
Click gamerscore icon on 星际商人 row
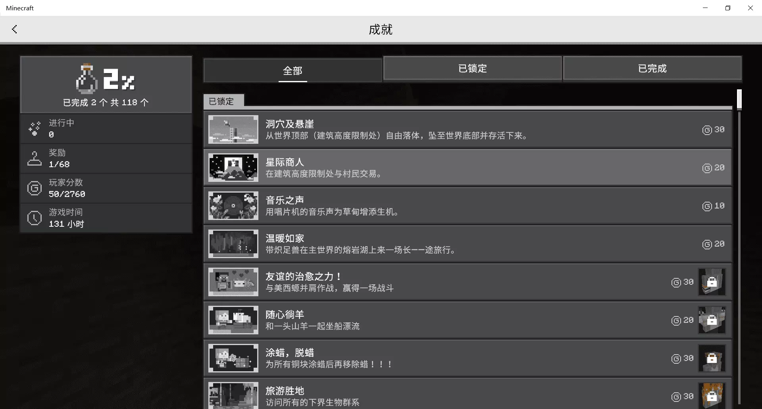pos(707,168)
